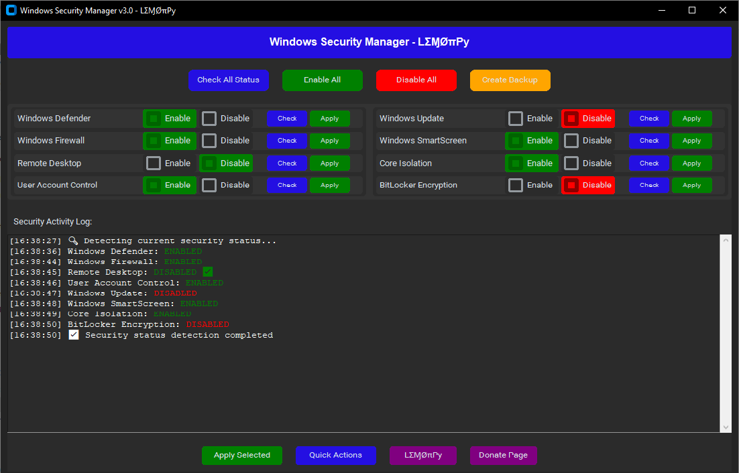The width and height of the screenshot is (739, 473).
Task: Click the red Disable All button
Action: click(416, 80)
